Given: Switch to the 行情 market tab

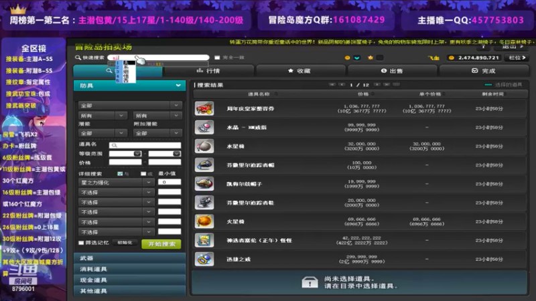Looking at the screenshot, I should 208,71.
